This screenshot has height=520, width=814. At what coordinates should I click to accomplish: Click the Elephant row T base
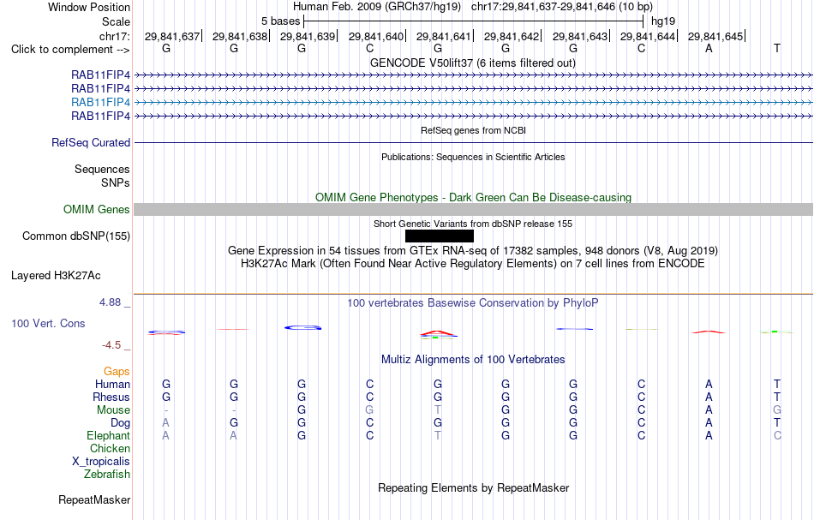[438, 435]
